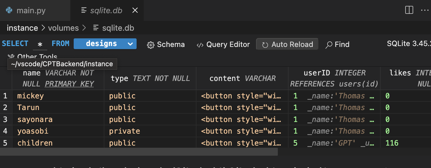The width and height of the screenshot is (431, 168).
Task: Click the content VARCHAR column header
Action: 242,78
